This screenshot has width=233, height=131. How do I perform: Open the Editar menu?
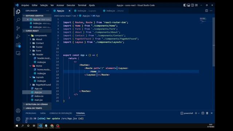35,5
